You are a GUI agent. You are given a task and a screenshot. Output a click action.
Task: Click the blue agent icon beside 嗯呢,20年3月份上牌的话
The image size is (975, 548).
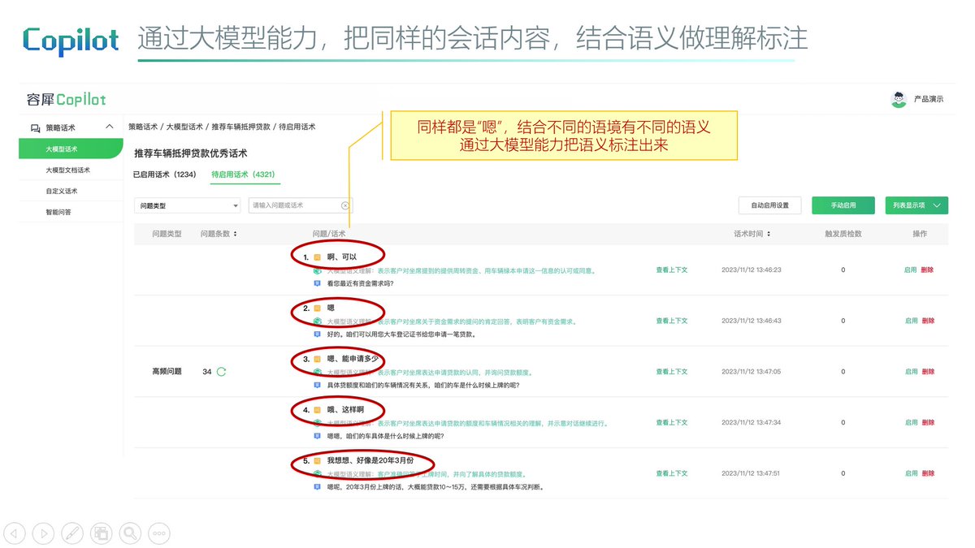tap(318, 487)
